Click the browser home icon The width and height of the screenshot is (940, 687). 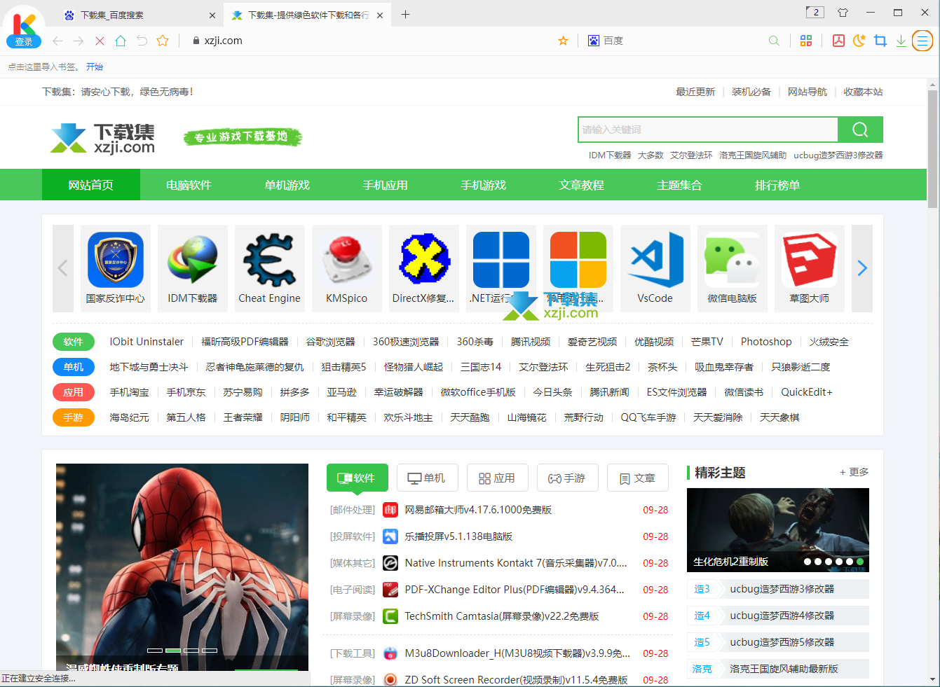pyautogui.click(x=121, y=41)
